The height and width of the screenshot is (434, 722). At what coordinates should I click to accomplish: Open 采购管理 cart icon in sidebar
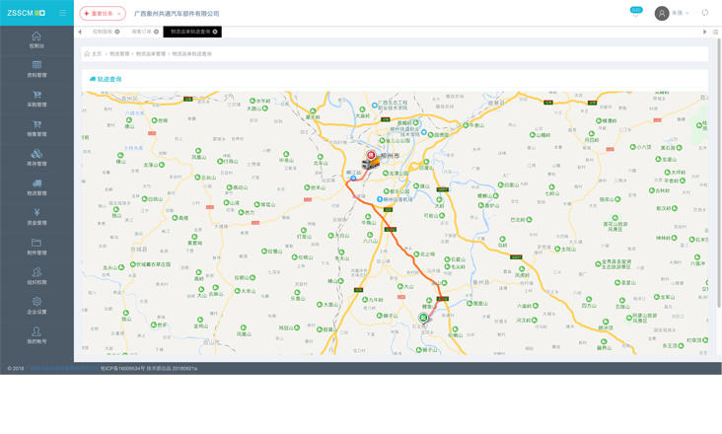point(36,95)
